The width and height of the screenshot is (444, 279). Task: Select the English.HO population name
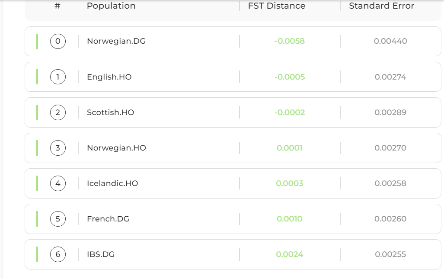109,77
